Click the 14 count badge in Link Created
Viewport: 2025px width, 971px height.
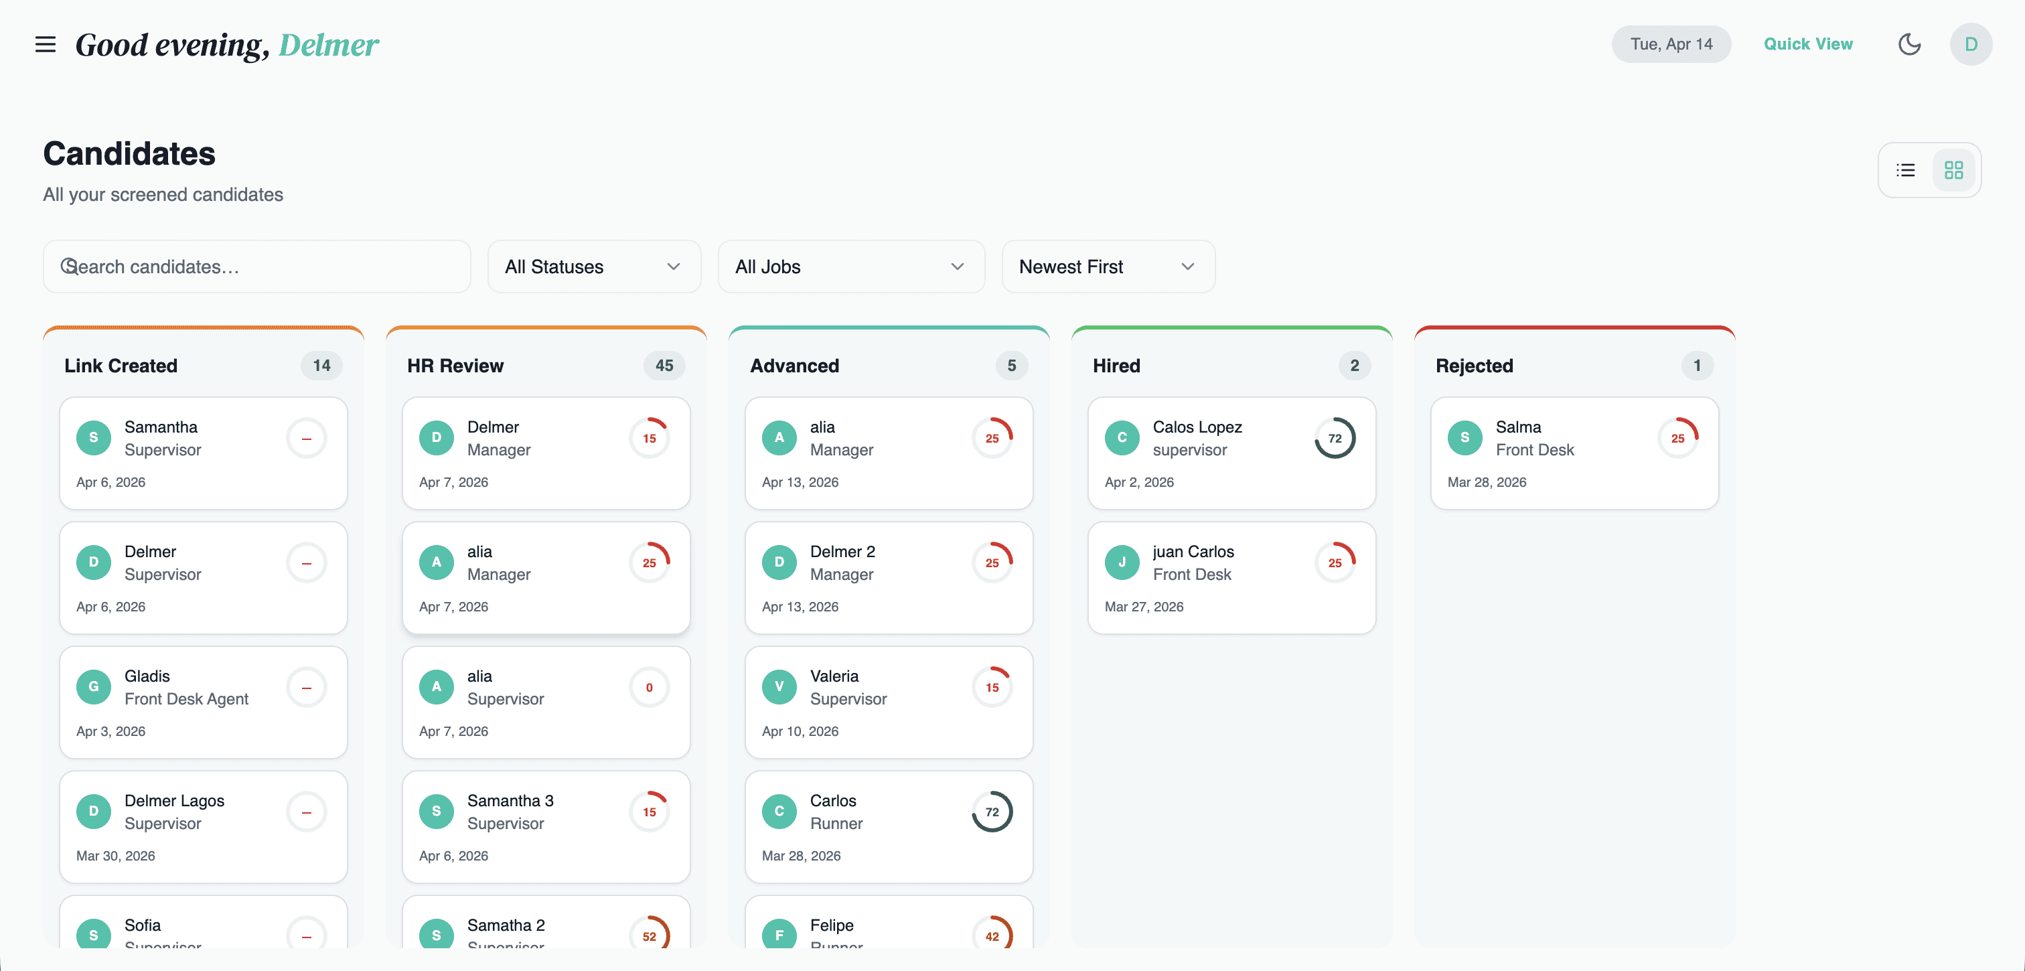point(321,366)
